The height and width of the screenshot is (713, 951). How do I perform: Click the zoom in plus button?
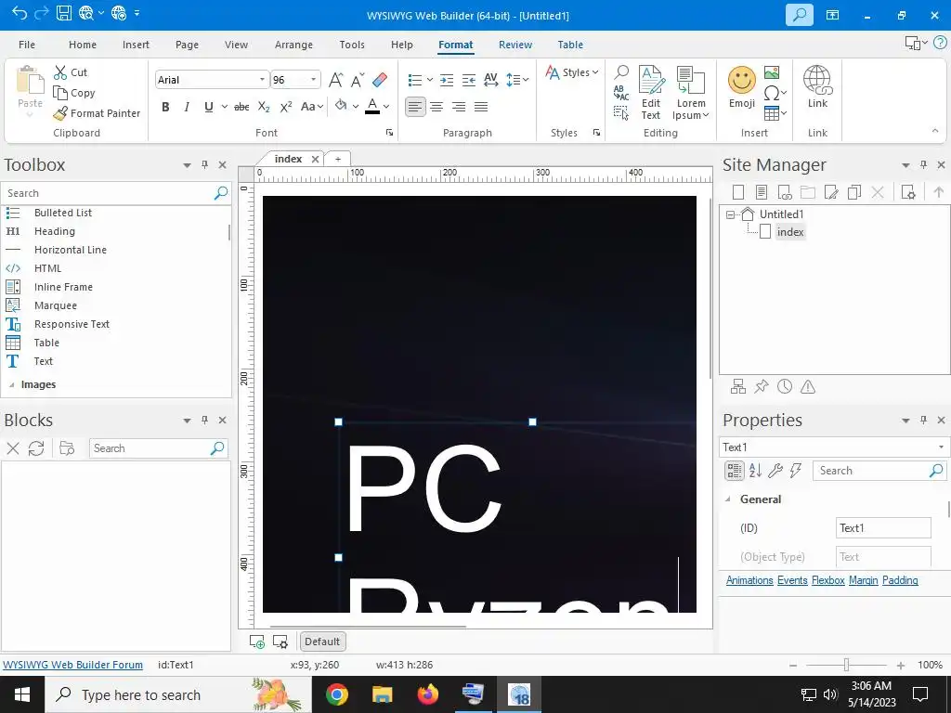[901, 665]
